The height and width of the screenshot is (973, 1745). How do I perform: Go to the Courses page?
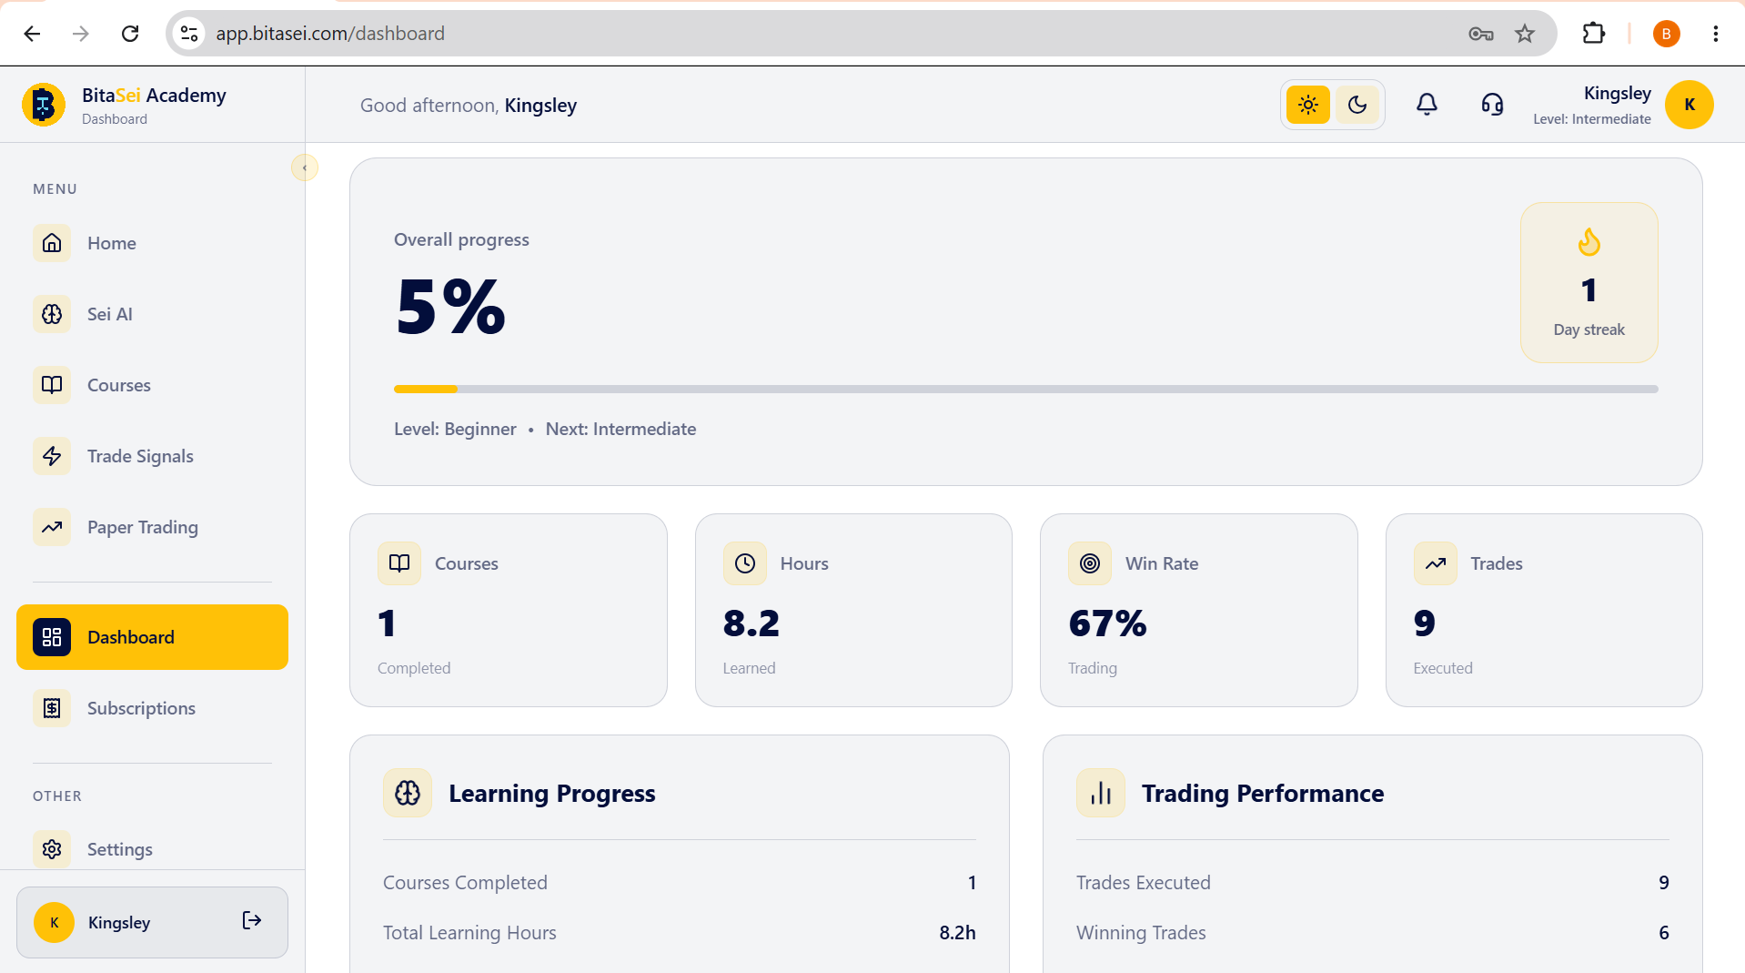point(152,385)
